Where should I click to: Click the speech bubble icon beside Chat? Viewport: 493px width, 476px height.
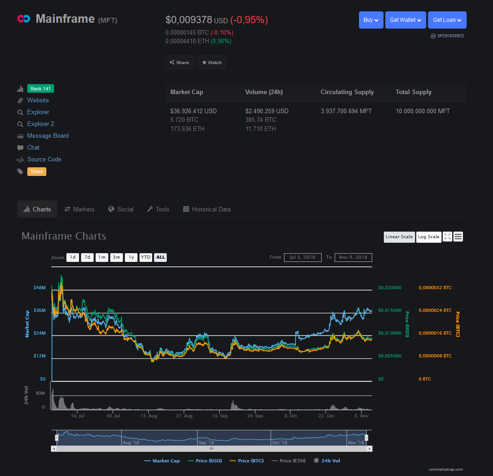click(20, 148)
